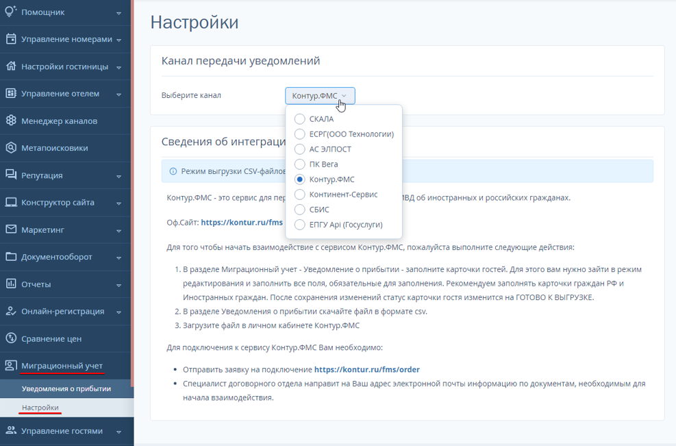Open the Миграционный учет menu label
The height and width of the screenshot is (446, 676).
pyautogui.click(x=62, y=366)
